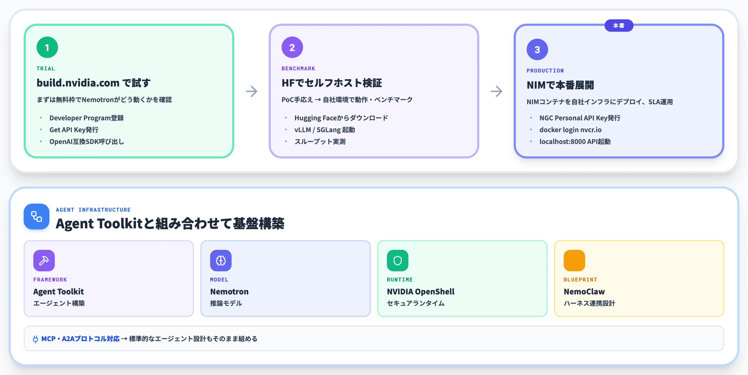748x375 pixels.
Task: Click '推論モデル' subtitle
Action: click(226, 303)
